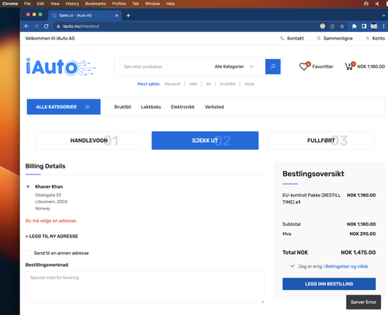The width and height of the screenshot is (388, 315).
Task: Open the Alle Kategorier search dropdown
Action: (x=234, y=67)
